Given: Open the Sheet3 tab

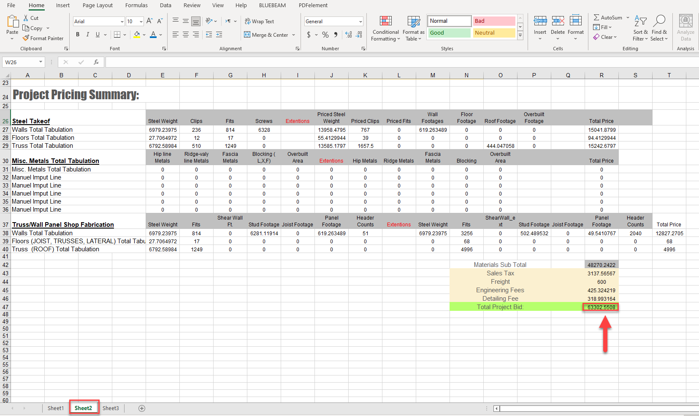Looking at the screenshot, I should tap(111, 408).
